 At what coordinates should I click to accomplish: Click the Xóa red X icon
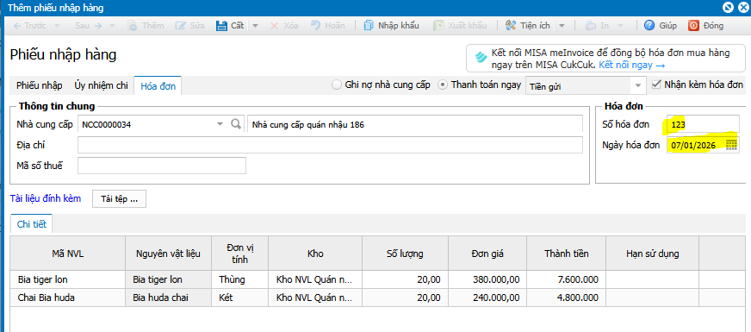275,26
